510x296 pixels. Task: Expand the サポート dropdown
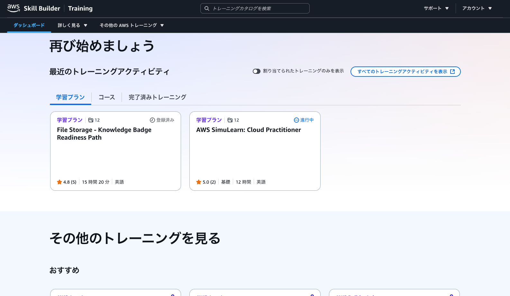click(436, 8)
